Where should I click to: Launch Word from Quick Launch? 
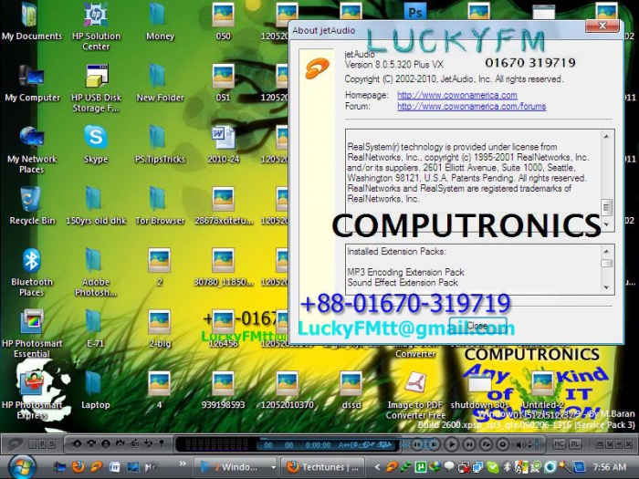[x=114, y=467]
